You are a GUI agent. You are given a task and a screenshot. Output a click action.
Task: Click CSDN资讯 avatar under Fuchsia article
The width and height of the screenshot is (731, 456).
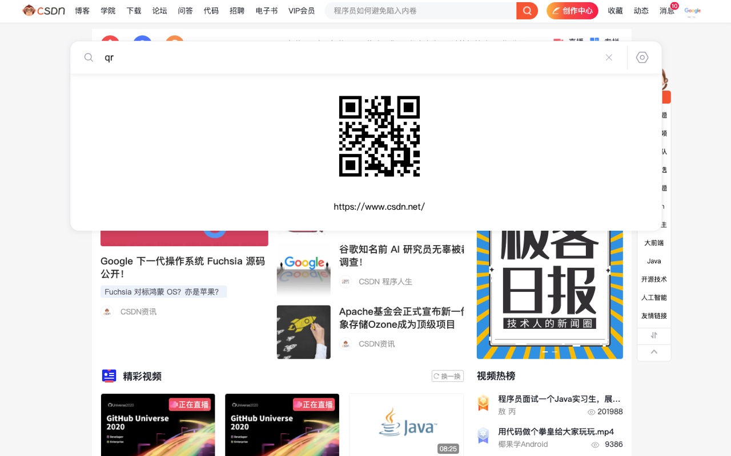point(107,312)
